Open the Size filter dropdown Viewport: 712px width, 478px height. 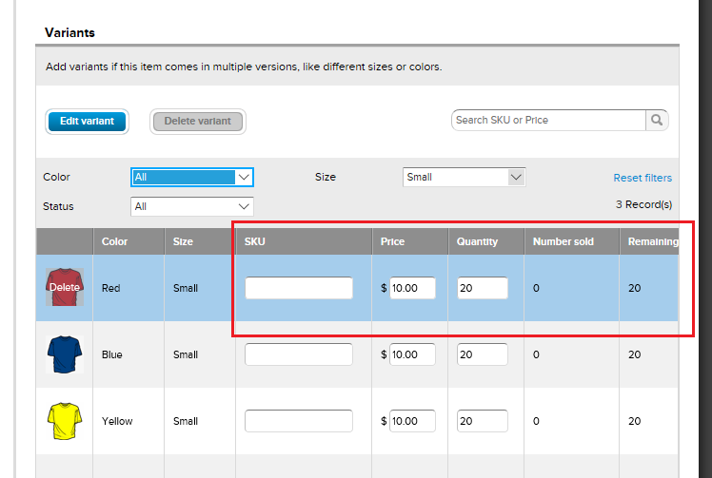464,177
